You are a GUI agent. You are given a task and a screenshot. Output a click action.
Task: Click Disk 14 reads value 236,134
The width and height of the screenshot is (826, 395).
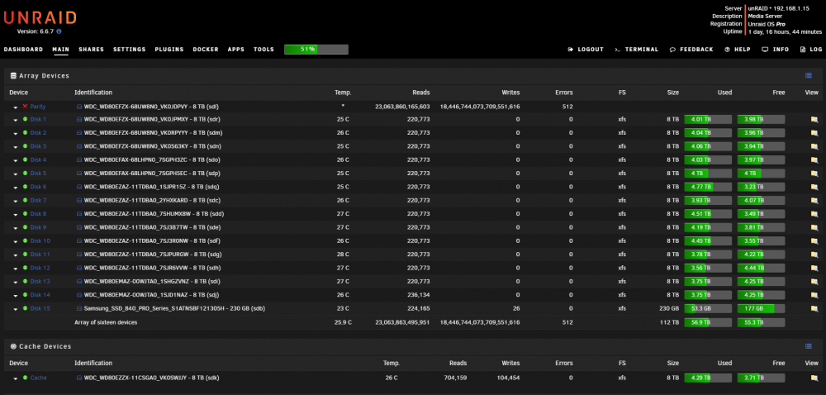pos(418,295)
